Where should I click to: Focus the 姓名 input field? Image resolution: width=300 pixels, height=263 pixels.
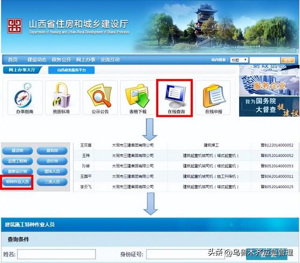[x=56, y=254]
